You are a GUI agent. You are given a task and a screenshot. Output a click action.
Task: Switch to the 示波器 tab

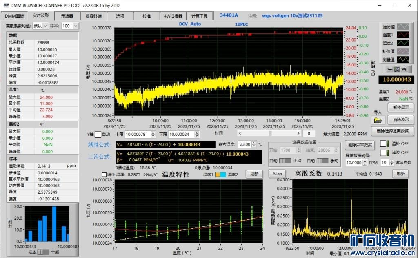67,16
